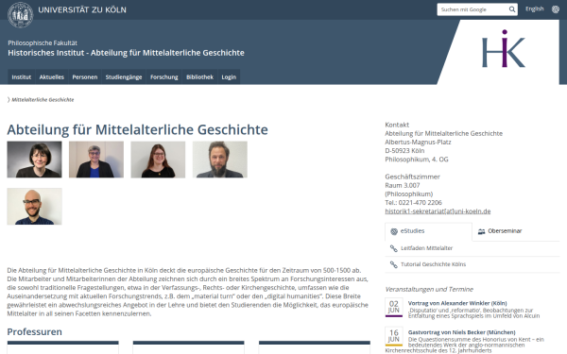Open Philosophische Fakultät link
This screenshot has width=567, height=354.
(x=43, y=43)
